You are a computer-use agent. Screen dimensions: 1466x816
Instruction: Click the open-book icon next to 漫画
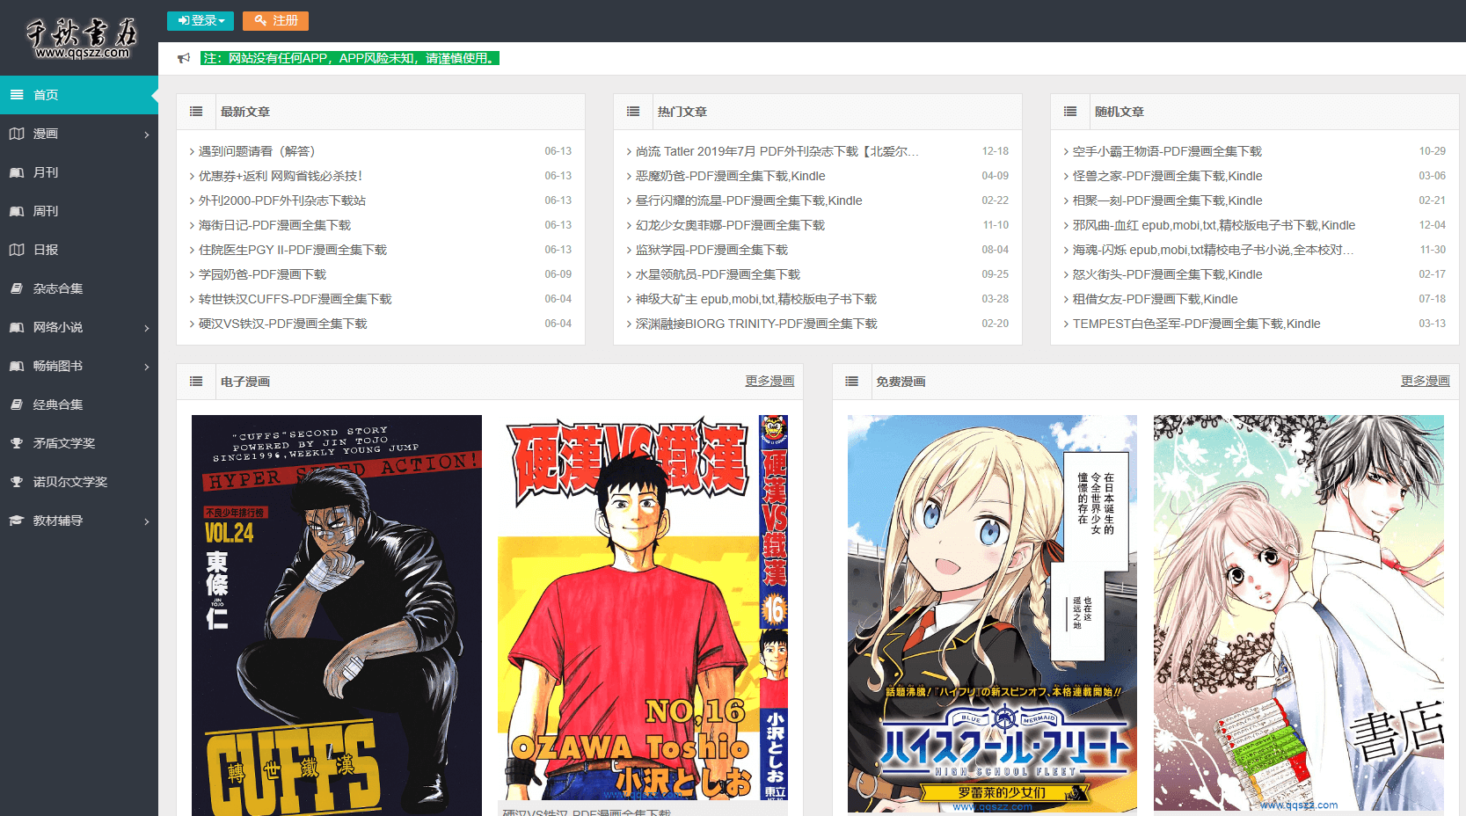tap(17, 134)
